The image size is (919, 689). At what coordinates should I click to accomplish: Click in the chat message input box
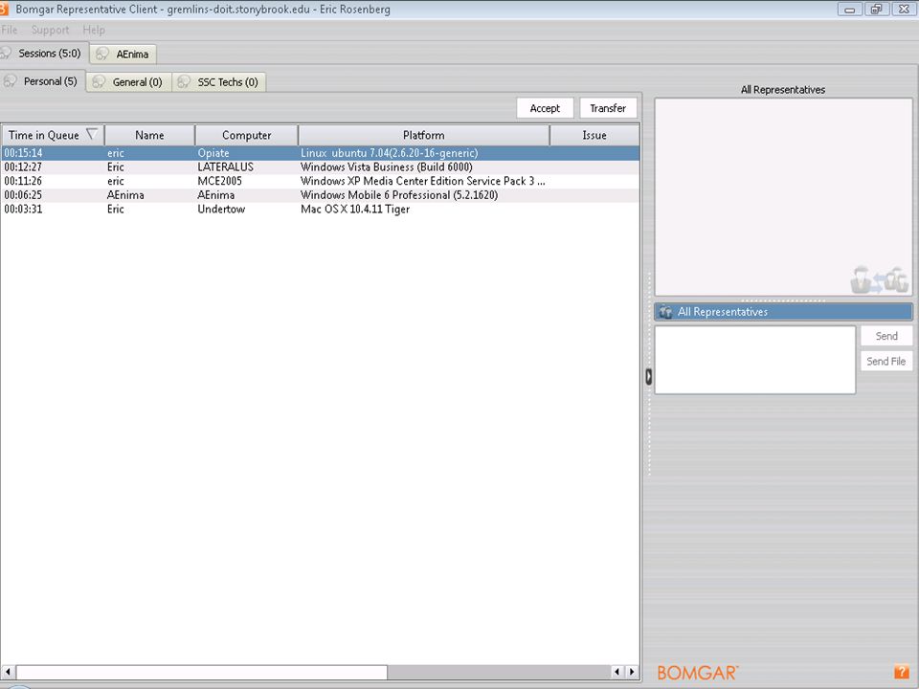click(755, 360)
